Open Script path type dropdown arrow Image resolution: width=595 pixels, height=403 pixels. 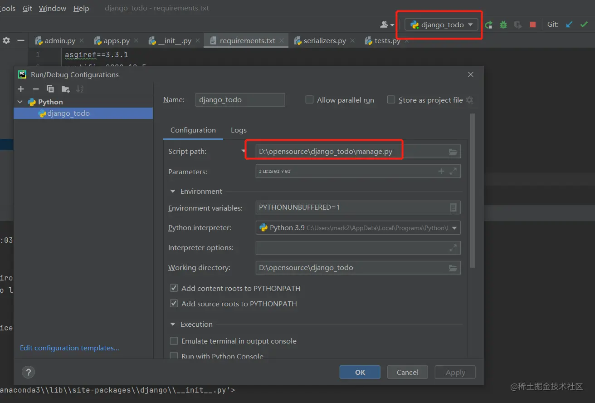[244, 152]
